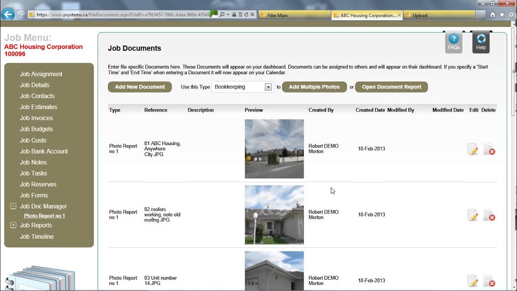
Task: Close the ABC Housing Corporation tab
Action: pyautogui.click(x=399, y=15)
